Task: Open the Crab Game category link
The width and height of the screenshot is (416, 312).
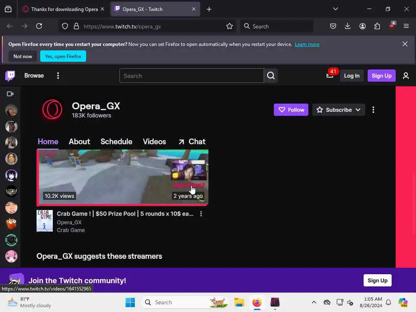Action: [71, 230]
